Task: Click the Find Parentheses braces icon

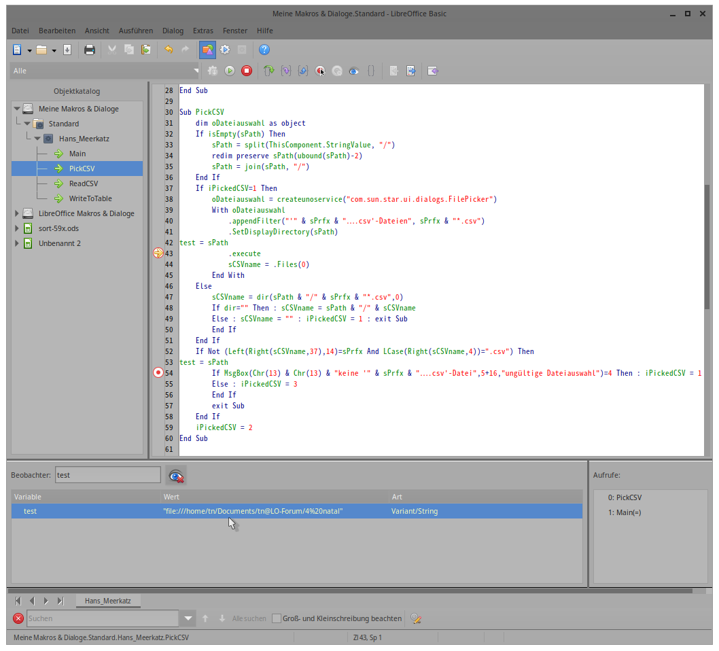Action: [x=371, y=71]
